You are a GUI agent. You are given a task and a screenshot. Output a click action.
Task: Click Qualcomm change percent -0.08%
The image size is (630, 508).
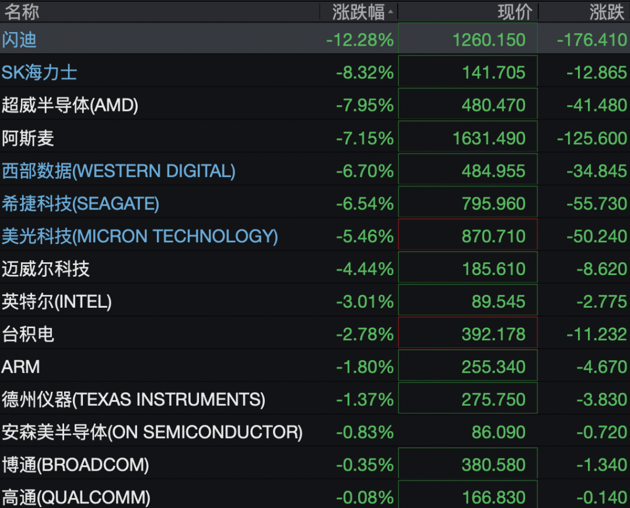tap(365, 497)
